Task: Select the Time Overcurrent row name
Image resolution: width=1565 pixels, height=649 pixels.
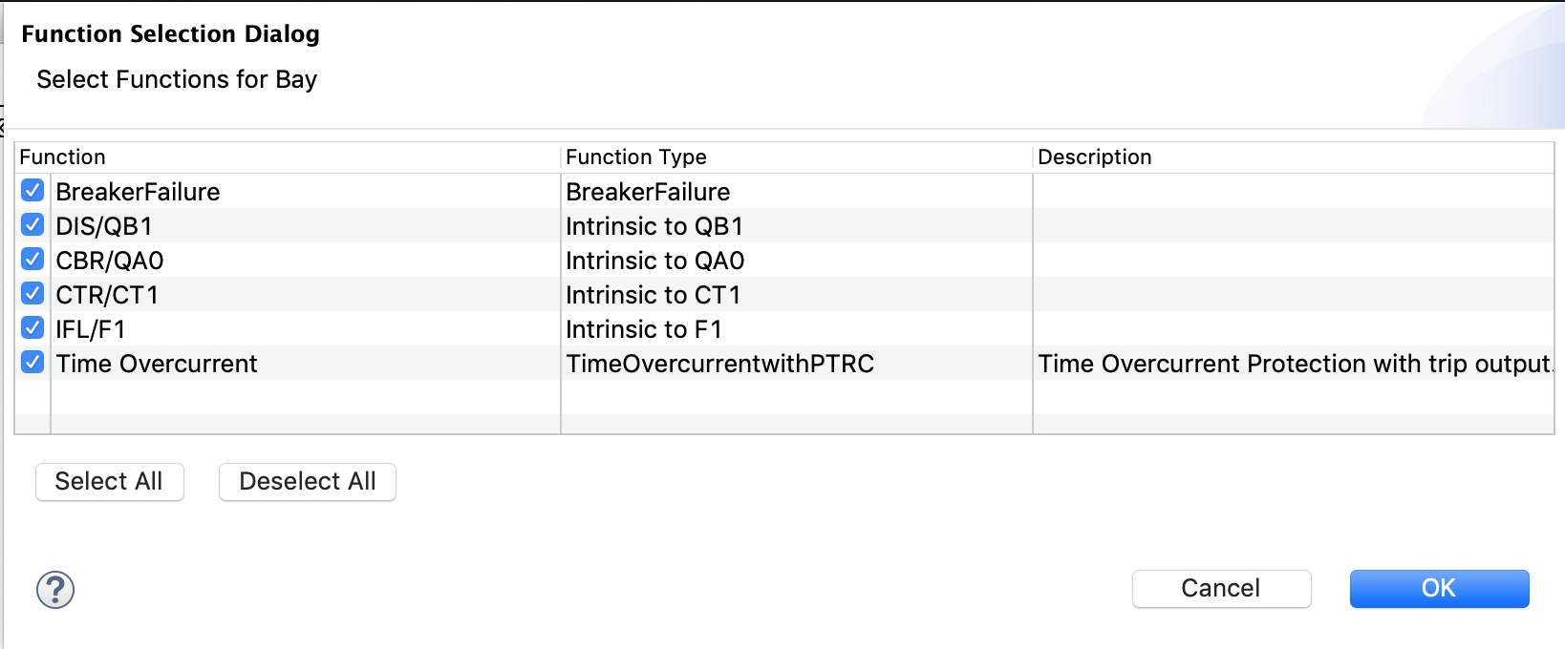Action: [x=157, y=364]
